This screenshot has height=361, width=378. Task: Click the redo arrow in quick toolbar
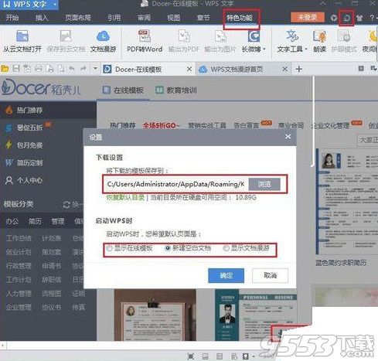pyautogui.click(x=83, y=69)
